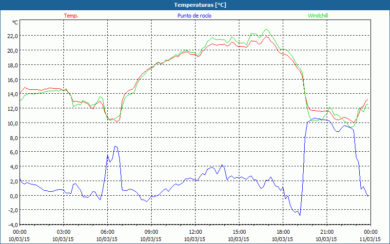
Task: Click the '10/03/15' date under '12:00'
Action: [x=195, y=239]
